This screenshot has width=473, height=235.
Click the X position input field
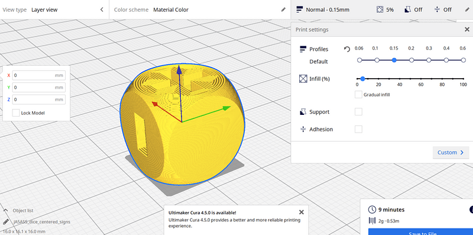(39, 75)
